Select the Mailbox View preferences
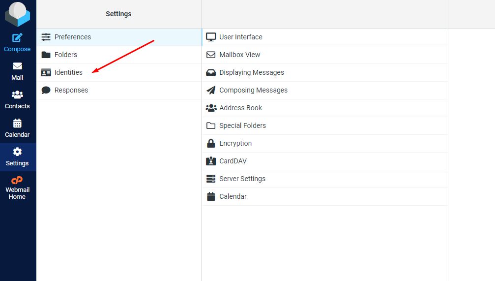 click(239, 55)
